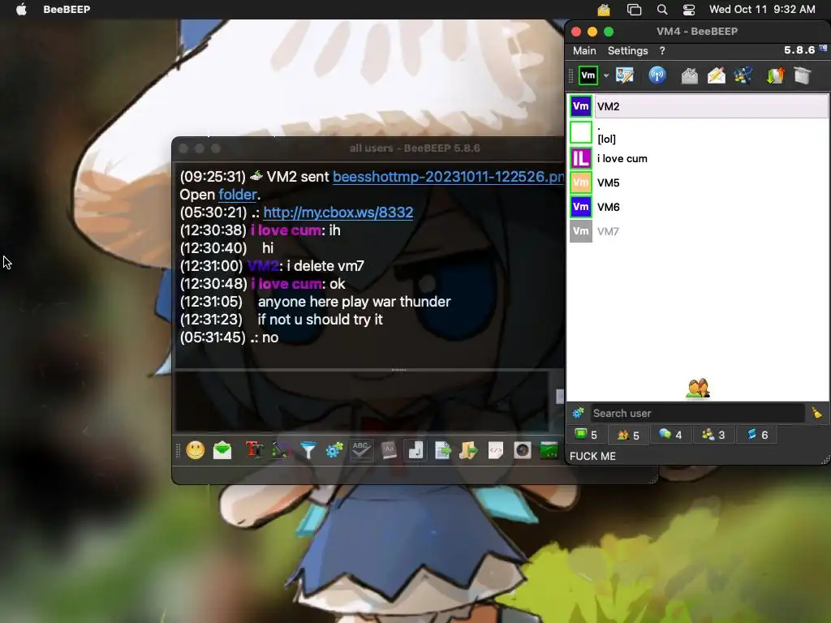This screenshot has width=831, height=623.
Task: Click the broom clear search icon
Action: (x=816, y=413)
